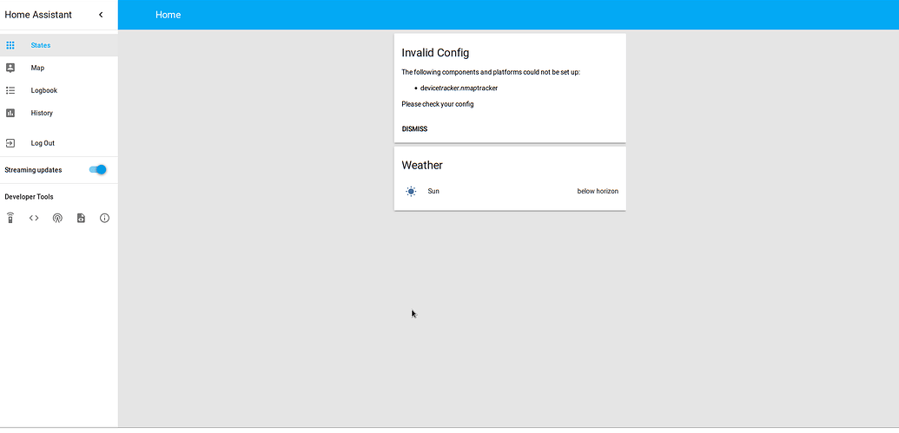899x433 pixels.
Task: Open Call Service developer tool remote icon
Action: 10,218
